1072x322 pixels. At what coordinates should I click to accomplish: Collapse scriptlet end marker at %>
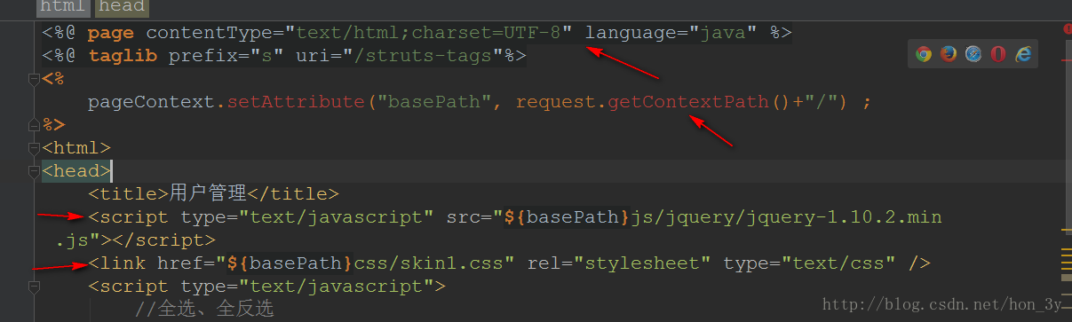point(34,125)
